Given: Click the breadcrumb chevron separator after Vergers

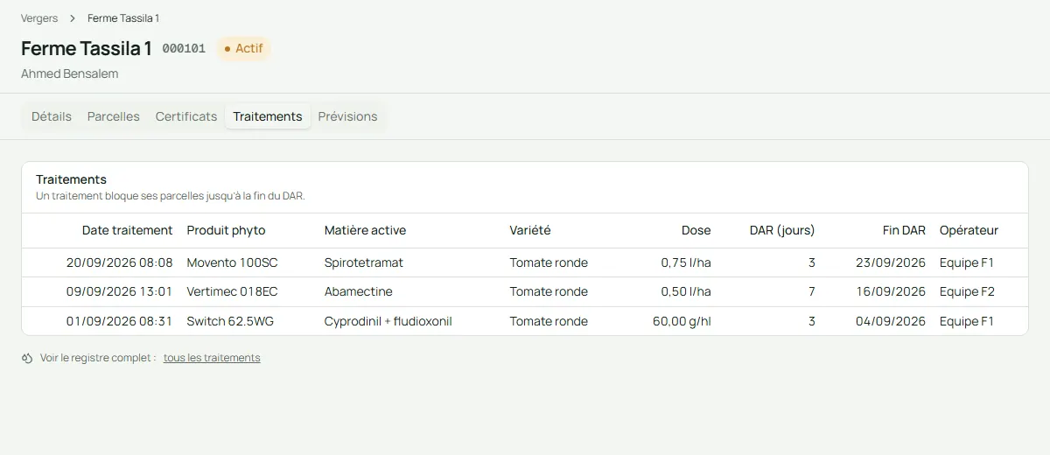Looking at the screenshot, I should [x=73, y=18].
